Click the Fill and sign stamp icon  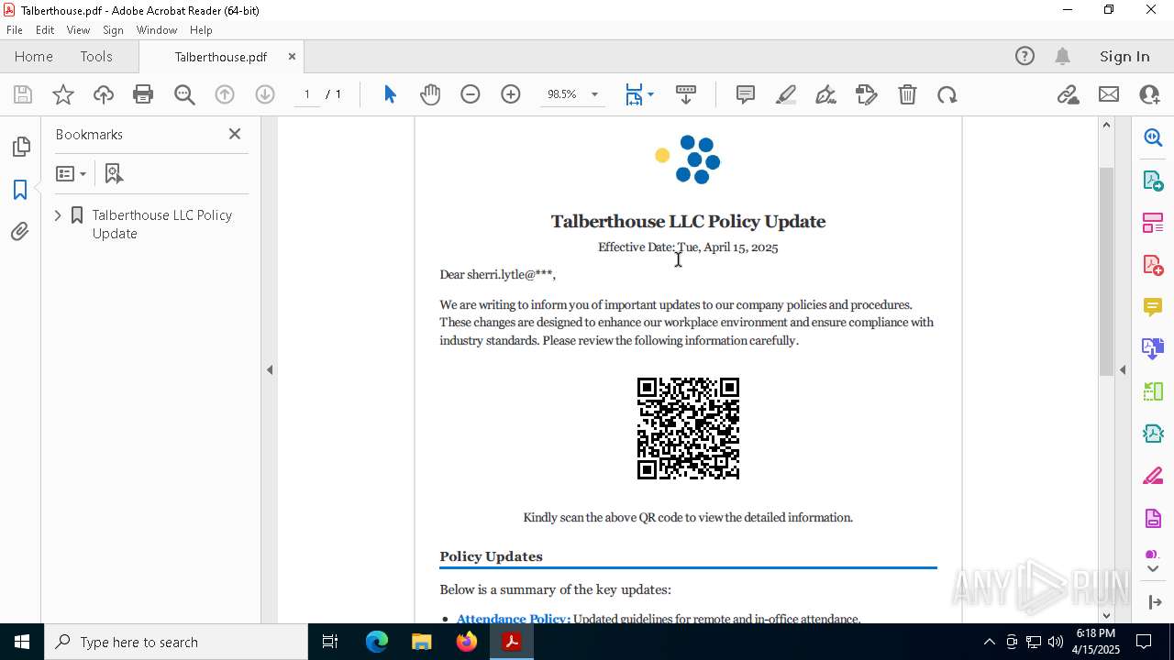click(866, 94)
